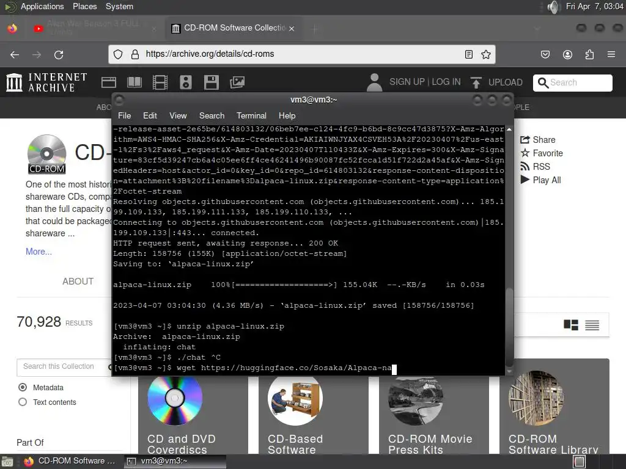Click the SIGN UP link
626x469 pixels.
407,82
